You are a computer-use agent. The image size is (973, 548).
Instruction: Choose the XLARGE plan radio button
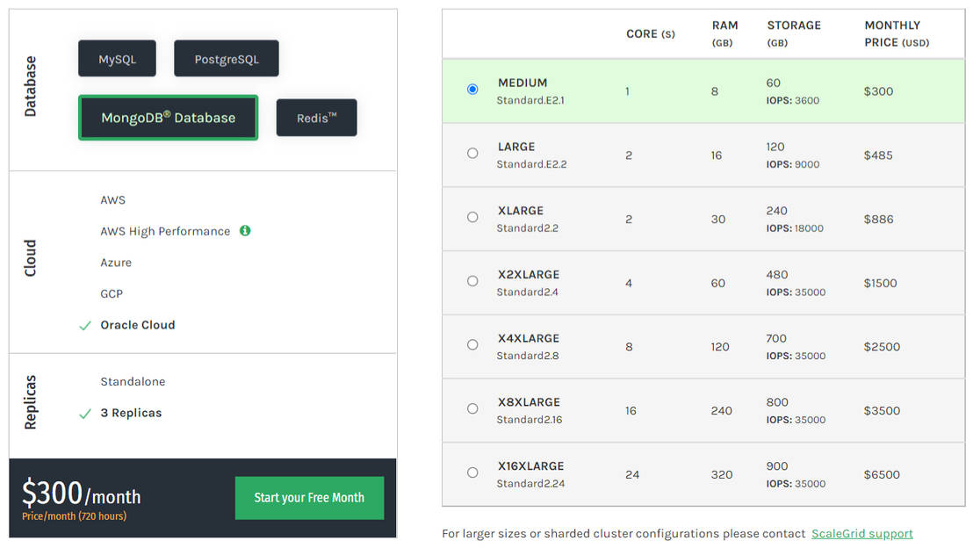coord(472,217)
